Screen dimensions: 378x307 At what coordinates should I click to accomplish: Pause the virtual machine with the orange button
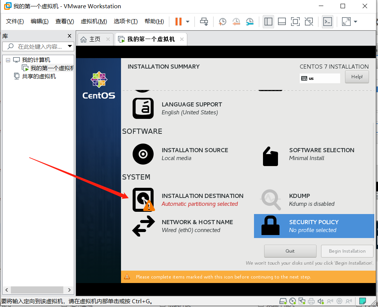coord(178,21)
